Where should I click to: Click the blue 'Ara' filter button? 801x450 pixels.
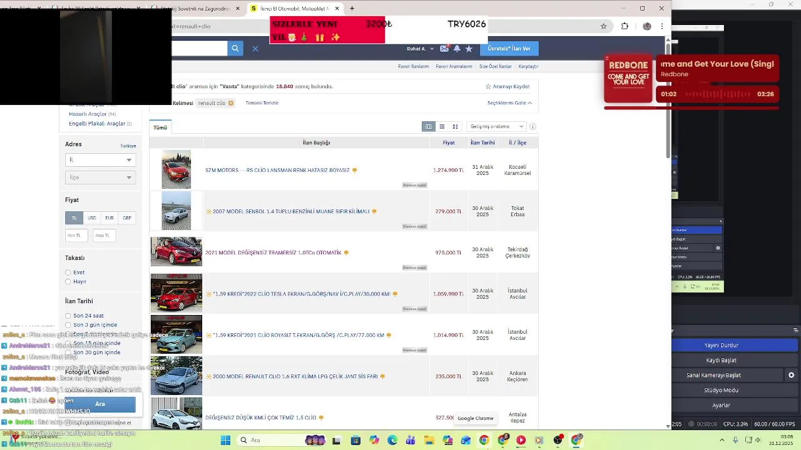point(100,404)
